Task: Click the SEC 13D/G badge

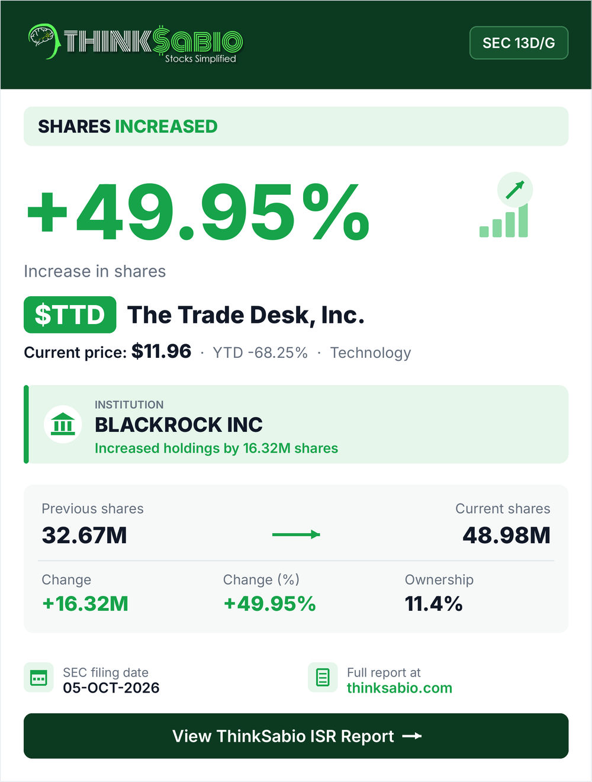Action: tap(519, 43)
